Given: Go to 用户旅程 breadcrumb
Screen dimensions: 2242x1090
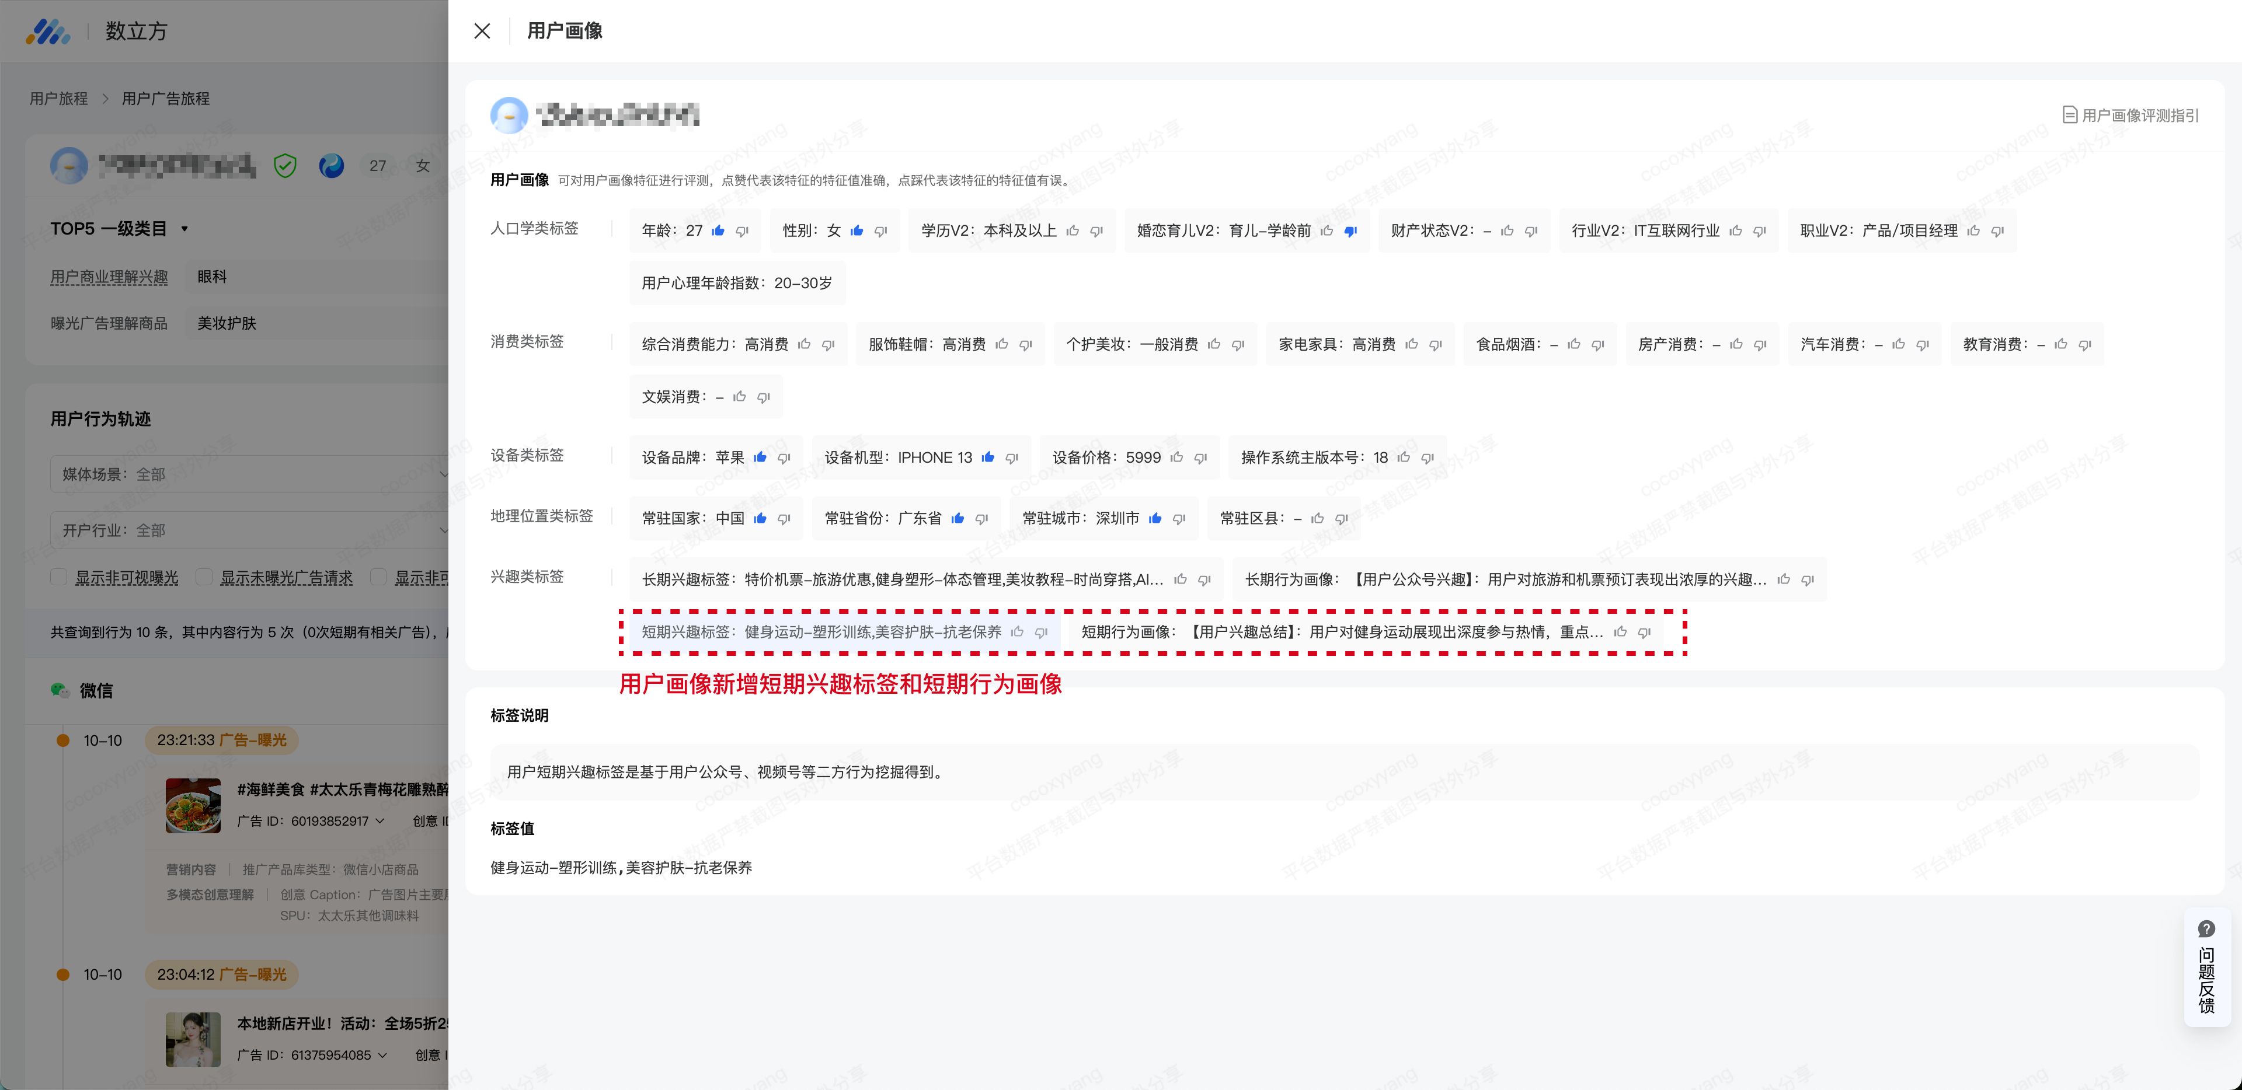Looking at the screenshot, I should 58,98.
